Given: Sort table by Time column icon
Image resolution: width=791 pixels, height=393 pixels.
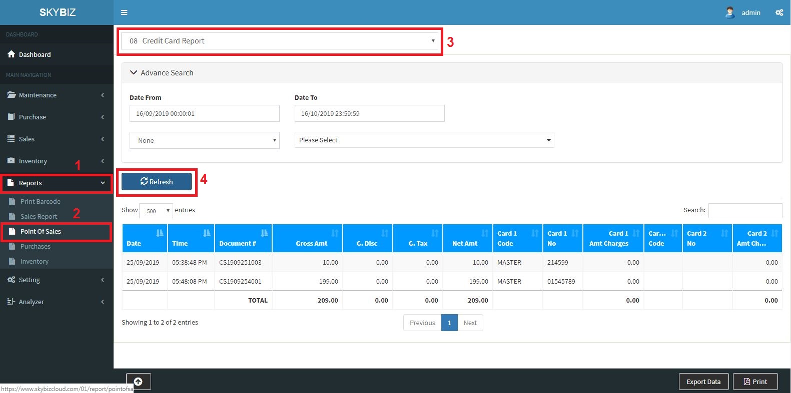Looking at the screenshot, I should point(207,233).
